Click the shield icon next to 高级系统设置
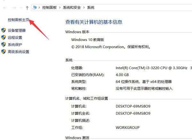 pyautogui.click(x=4, y=52)
